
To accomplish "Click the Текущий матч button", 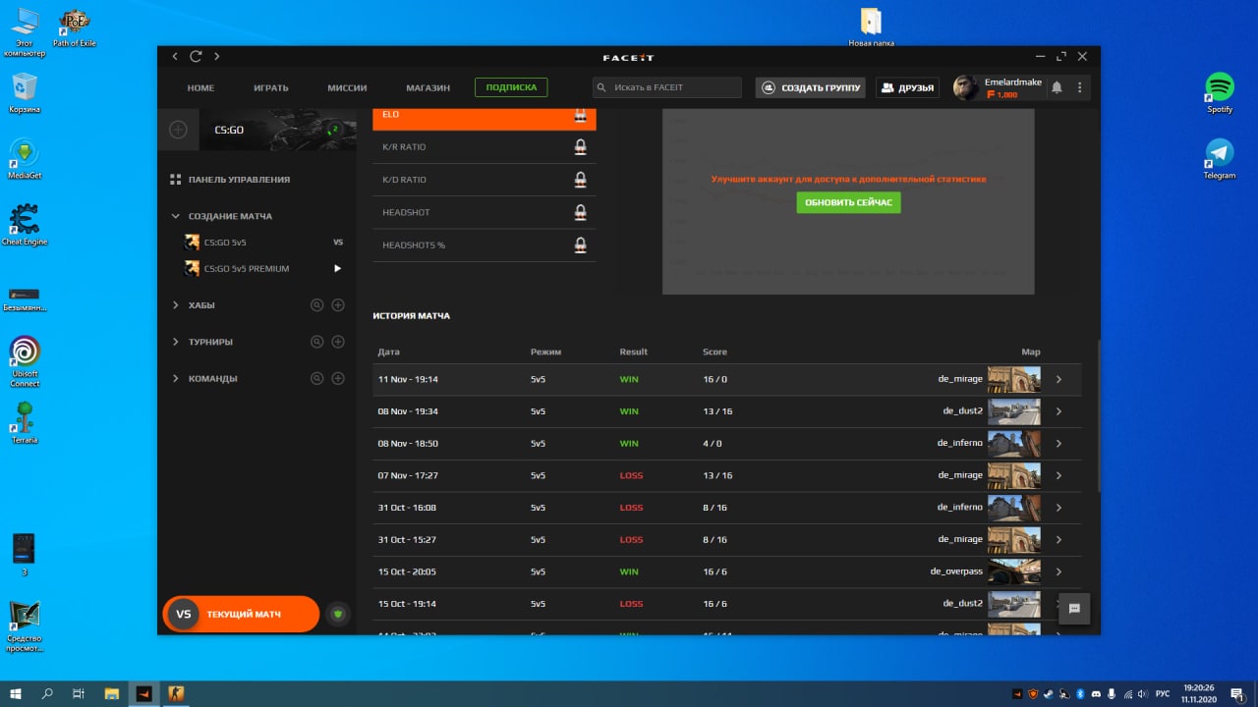I will (x=241, y=614).
